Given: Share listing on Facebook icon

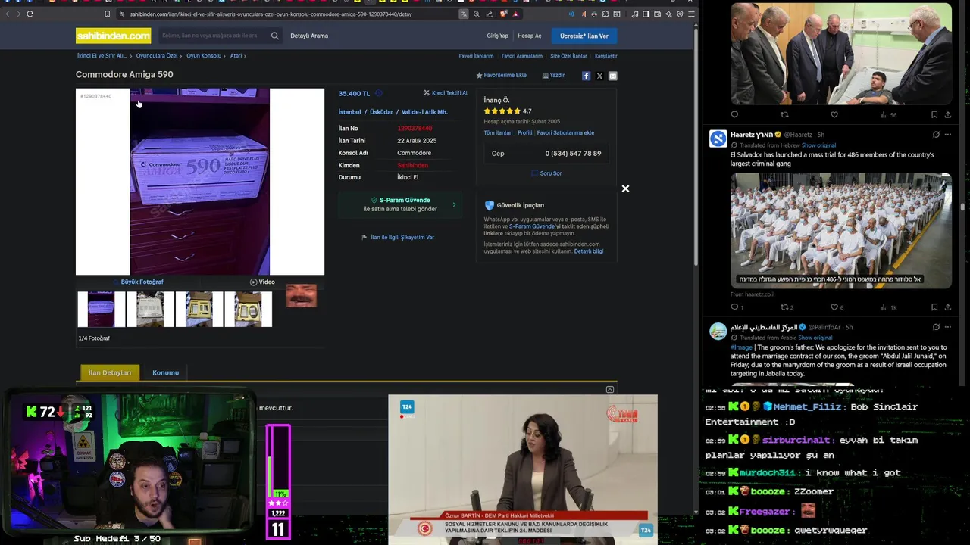Looking at the screenshot, I should [586, 76].
